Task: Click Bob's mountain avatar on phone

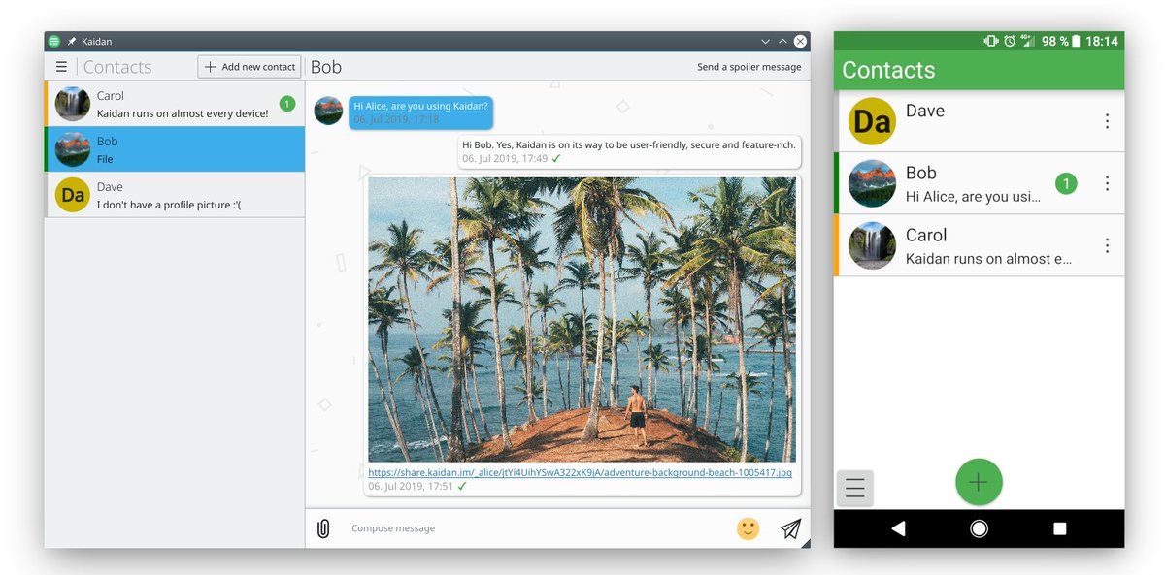Action: click(x=872, y=183)
